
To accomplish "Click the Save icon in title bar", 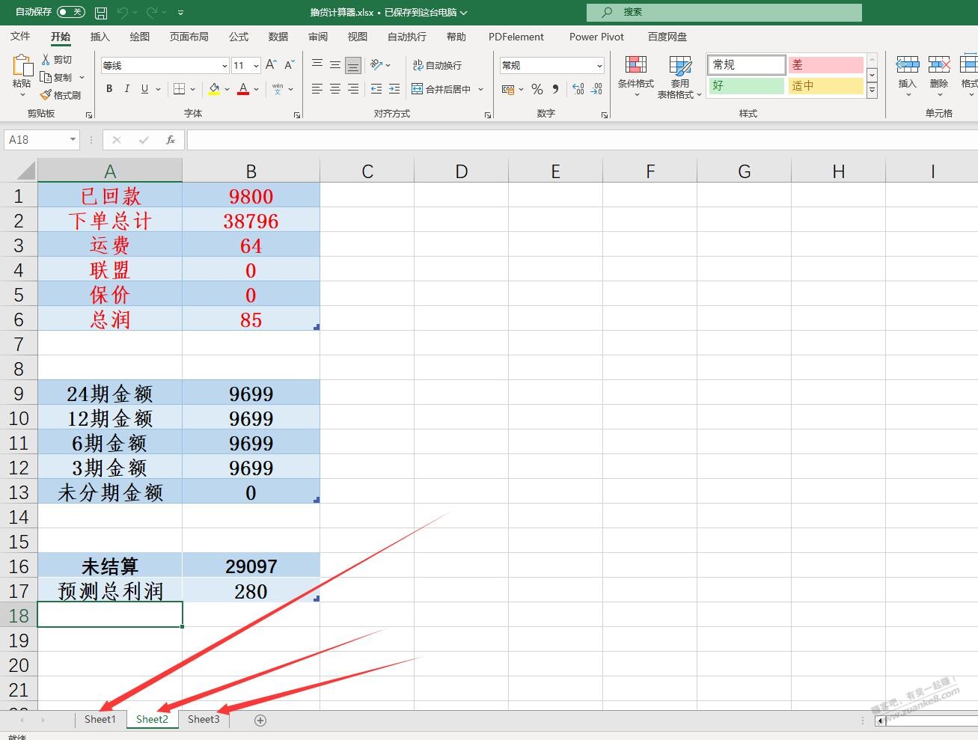I will (101, 13).
